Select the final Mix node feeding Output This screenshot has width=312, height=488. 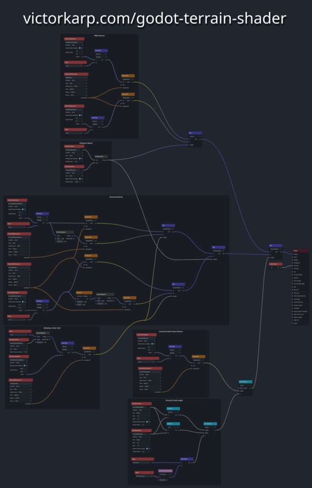tap(276, 245)
